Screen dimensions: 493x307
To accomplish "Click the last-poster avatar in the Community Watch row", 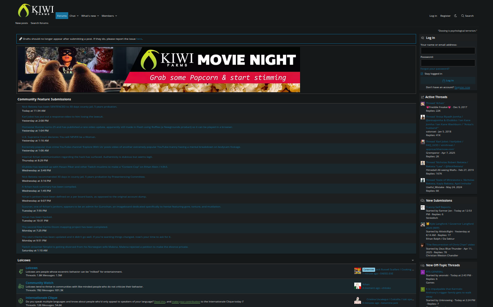I will (x=357, y=286).
